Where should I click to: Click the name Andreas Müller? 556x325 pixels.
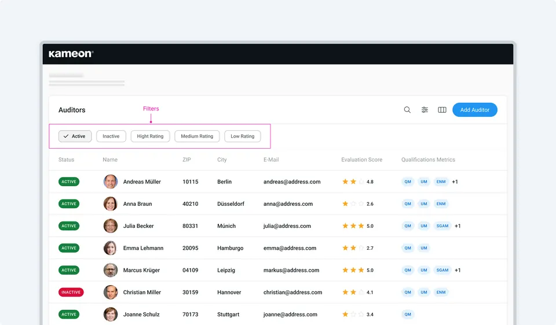point(142,182)
